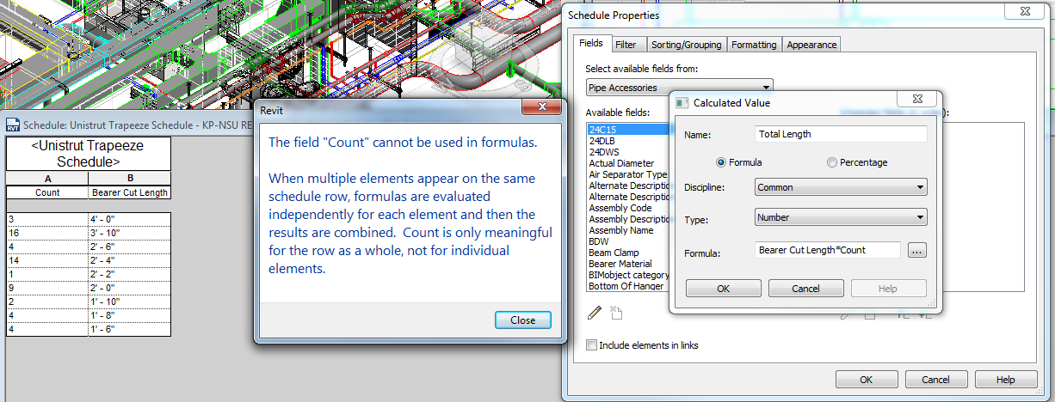Click OK in Calculated Value dialog
The width and height of the screenshot is (1055, 402).
click(x=723, y=289)
